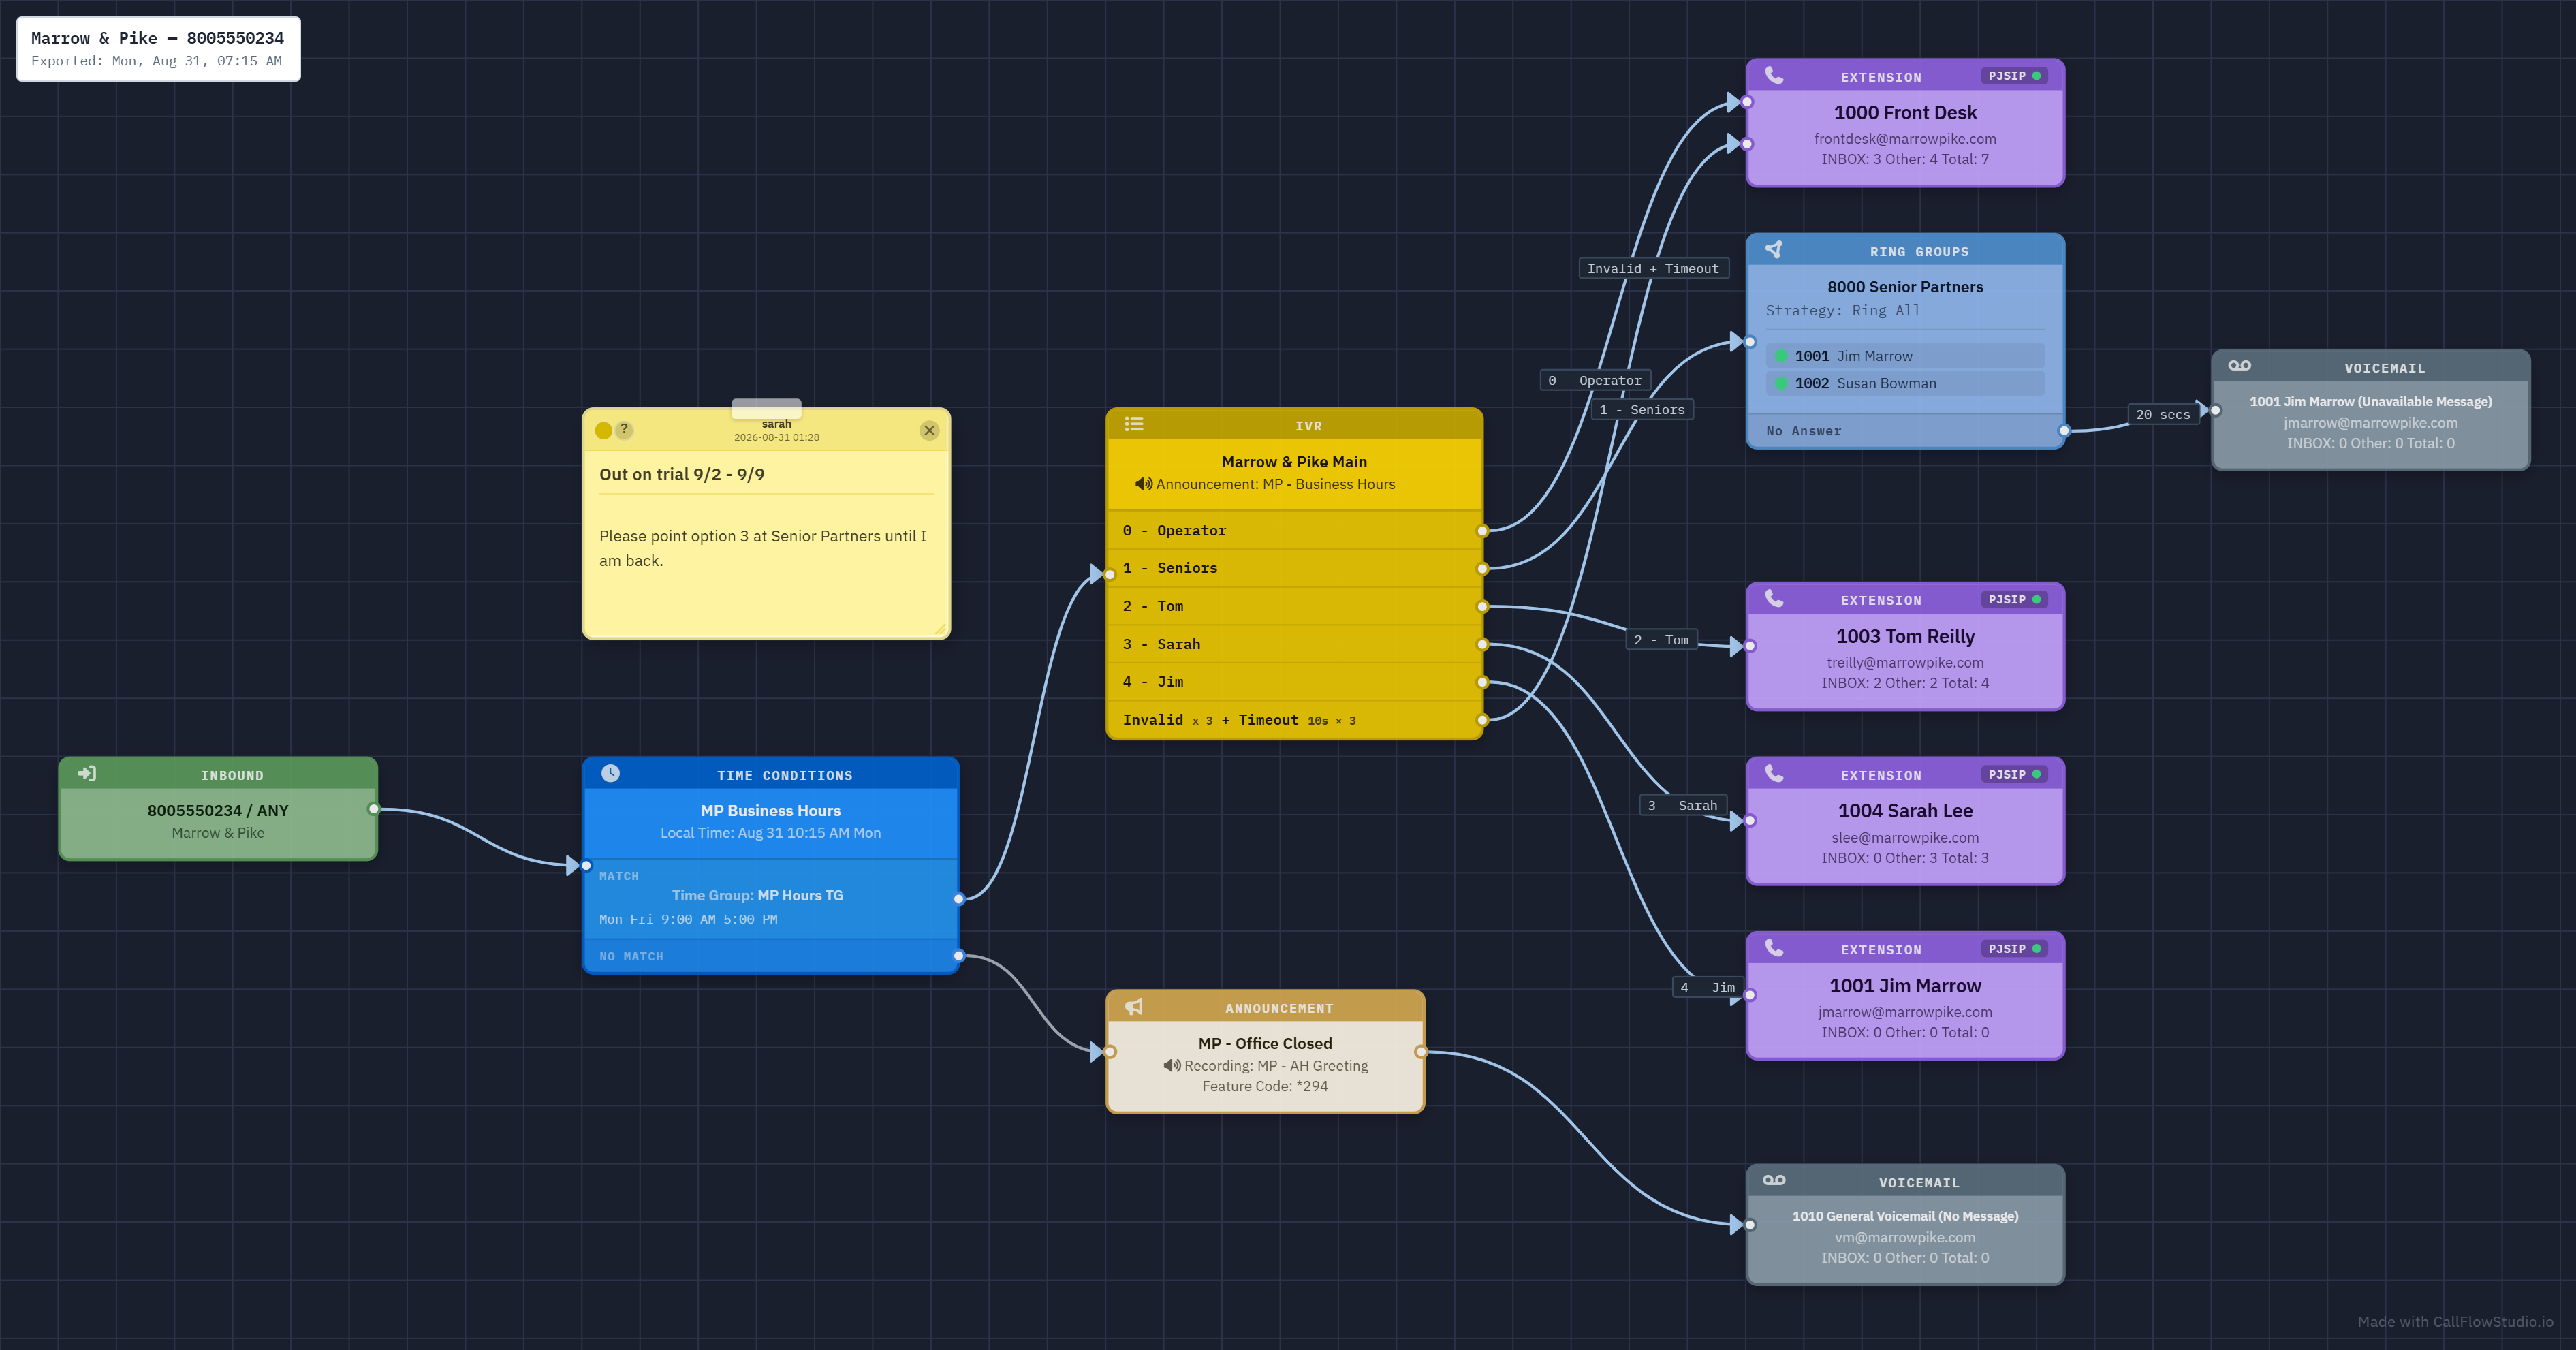Image resolution: width=2576 pixels, height=1350 pixels.
Task: Click the MP - Office Closed announcement title
Action: (1265, 1044)
